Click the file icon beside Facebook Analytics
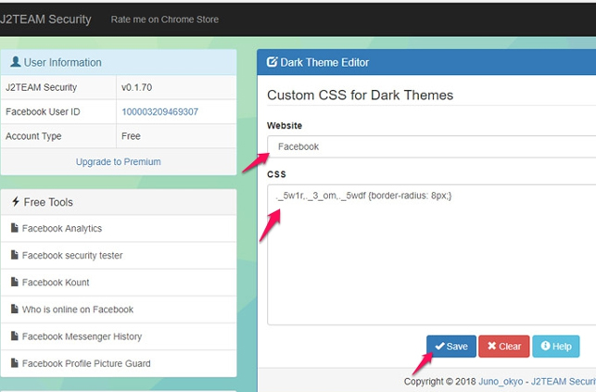596x392 pixels. coord(15,228)
